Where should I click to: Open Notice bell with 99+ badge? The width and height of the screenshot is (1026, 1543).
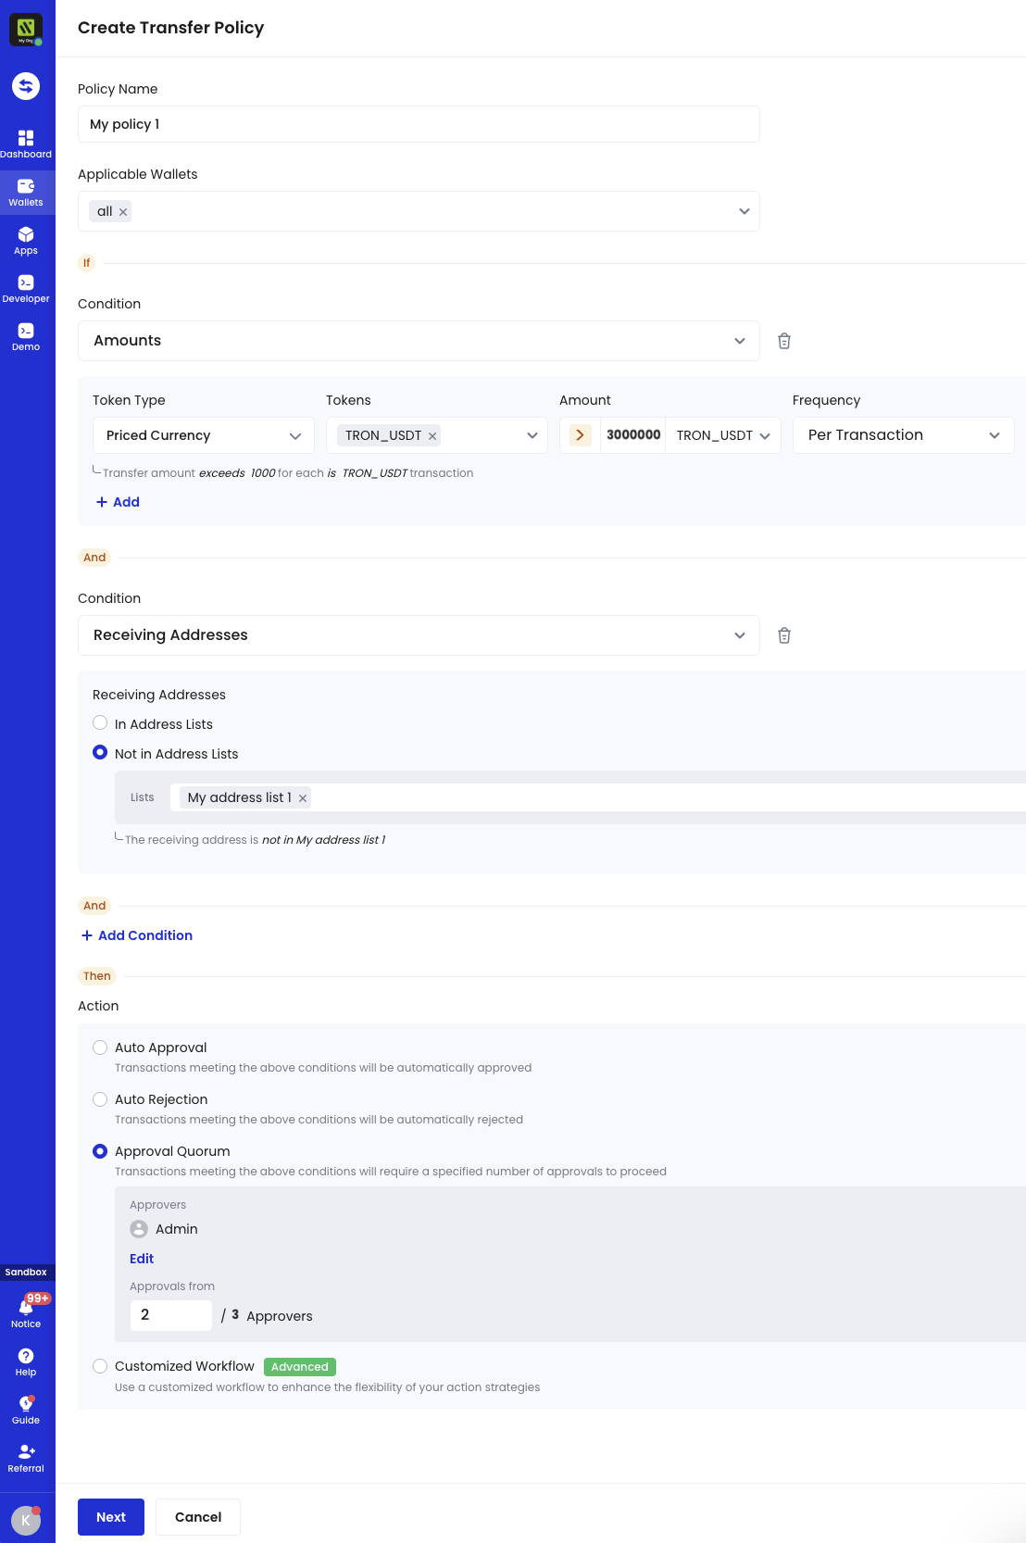coord(26,1312)
